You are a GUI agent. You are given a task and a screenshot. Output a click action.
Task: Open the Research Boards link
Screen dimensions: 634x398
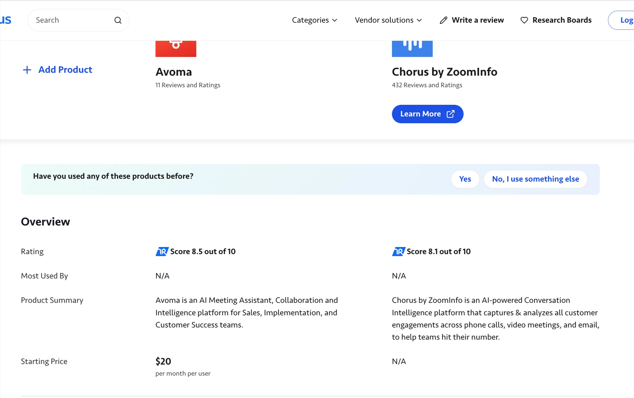[x=562, y=20]
